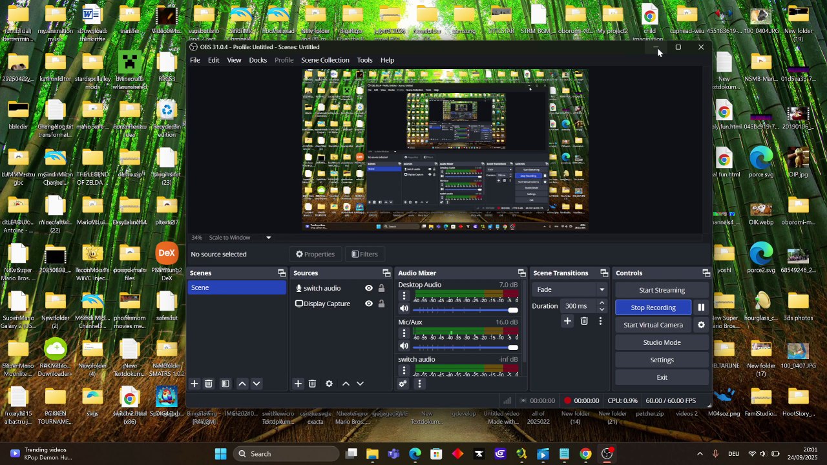Open Mic/Aux three-dot options
The width and height of the screenshot is (827, 465).
404,333
